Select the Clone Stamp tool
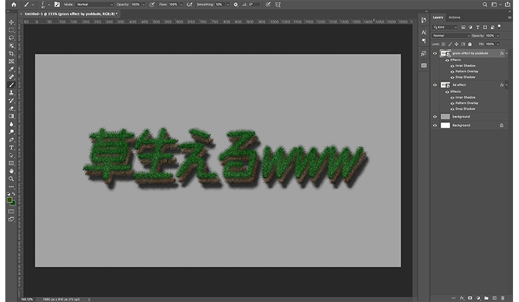This screenshot has width=519, height=302. click(x=11, y=93)
